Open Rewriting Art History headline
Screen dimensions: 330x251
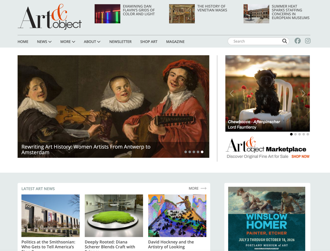86,150
